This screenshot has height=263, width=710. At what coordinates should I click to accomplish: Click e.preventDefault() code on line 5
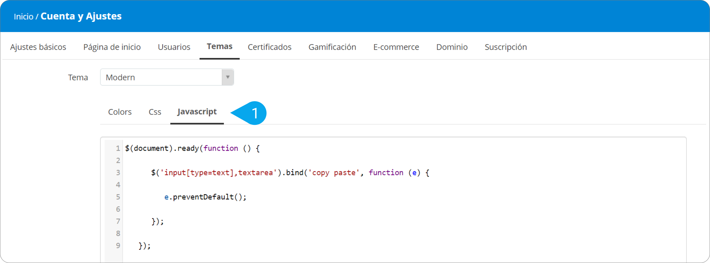pyautogui.click(x=205, y=197)
